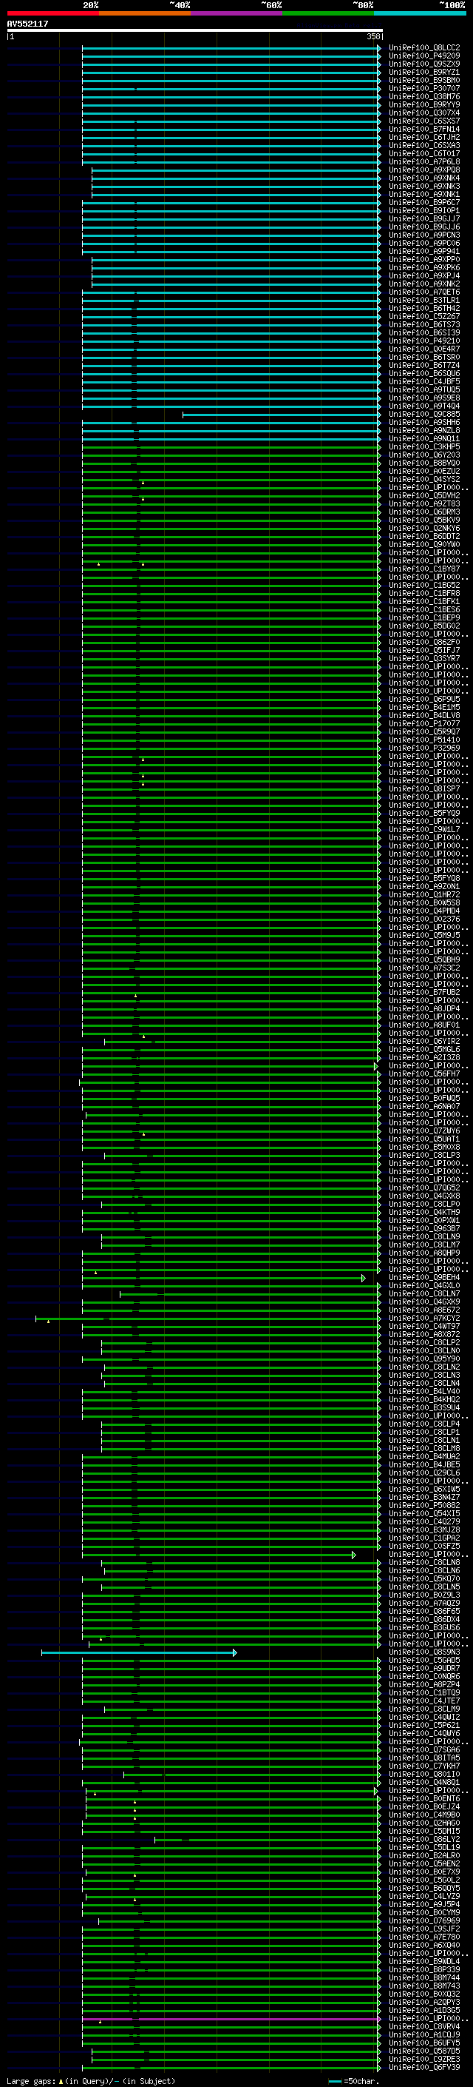
Task: Select label UniRef100_A9P941
Action: coord(424,251)
